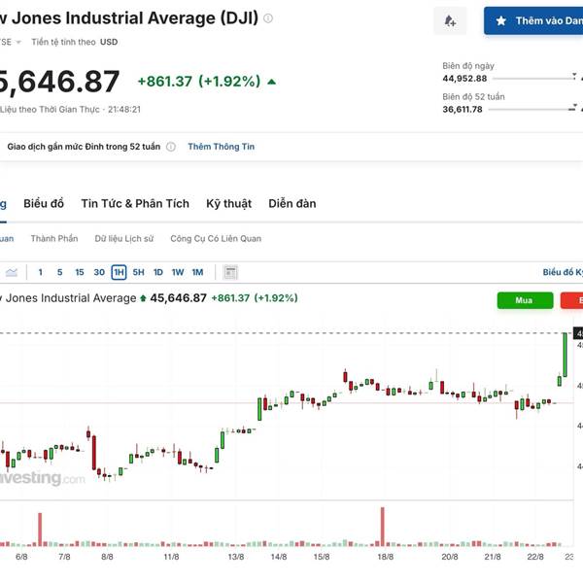Click the news overlay icon in chart toolbar
Image resolution: width=583 pixels, height=583 pixels.
(x=230, y=272)
